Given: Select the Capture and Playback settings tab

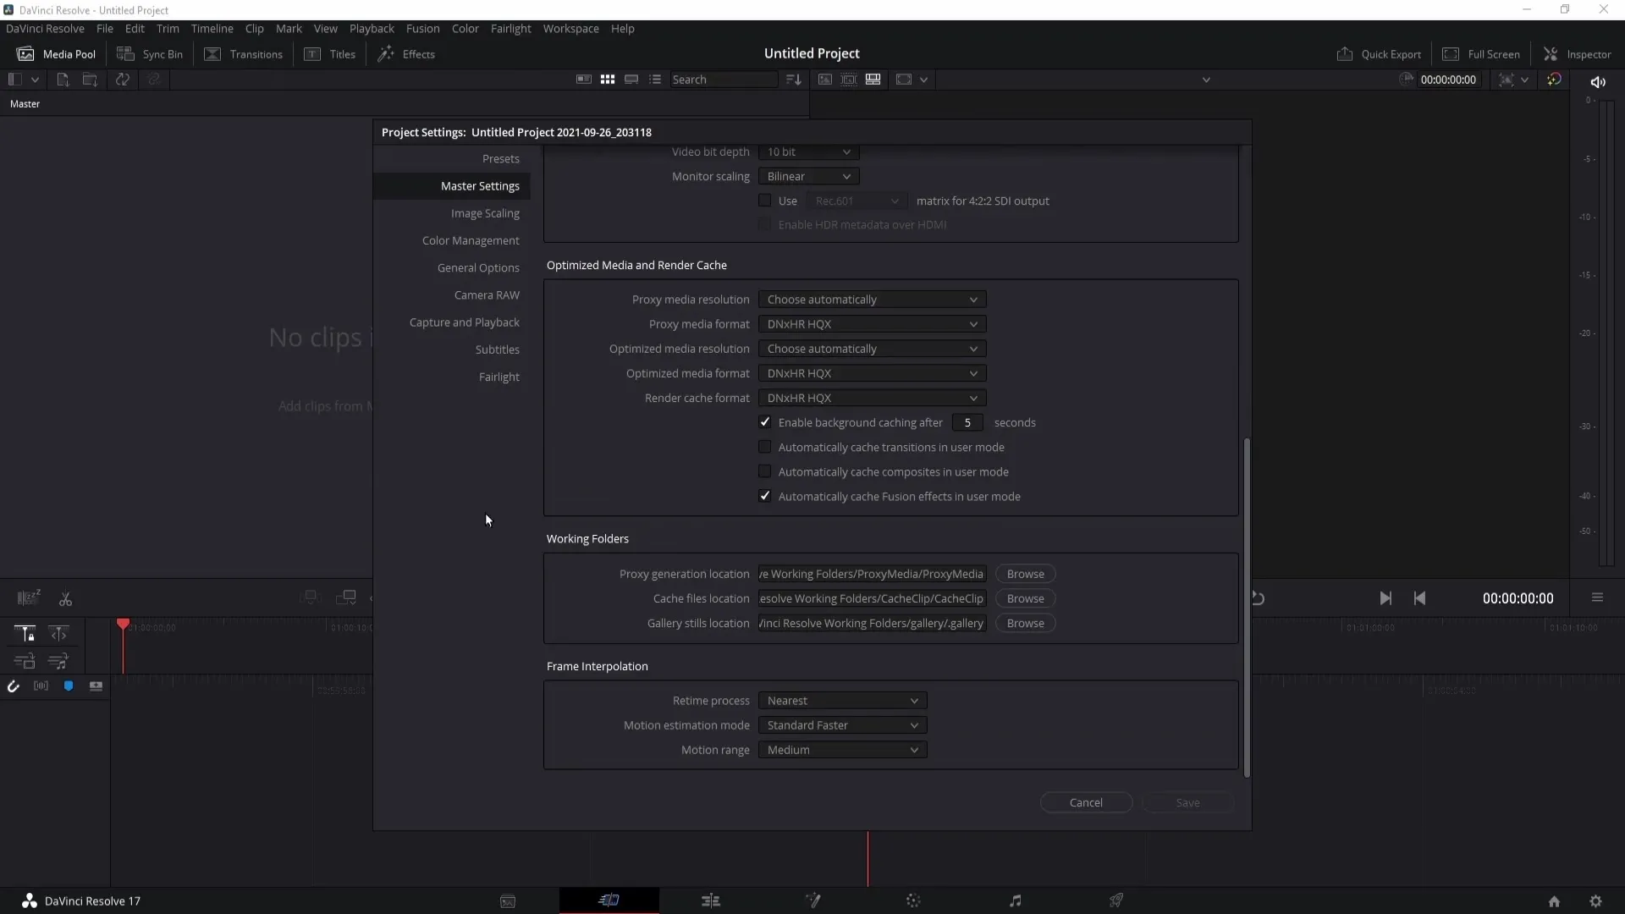Looking at the screenshot, I should [465, 322].
